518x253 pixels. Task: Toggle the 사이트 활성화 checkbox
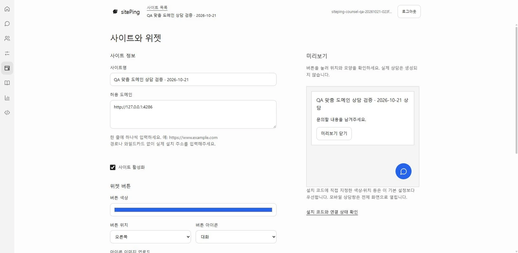(x=113, y=167)
